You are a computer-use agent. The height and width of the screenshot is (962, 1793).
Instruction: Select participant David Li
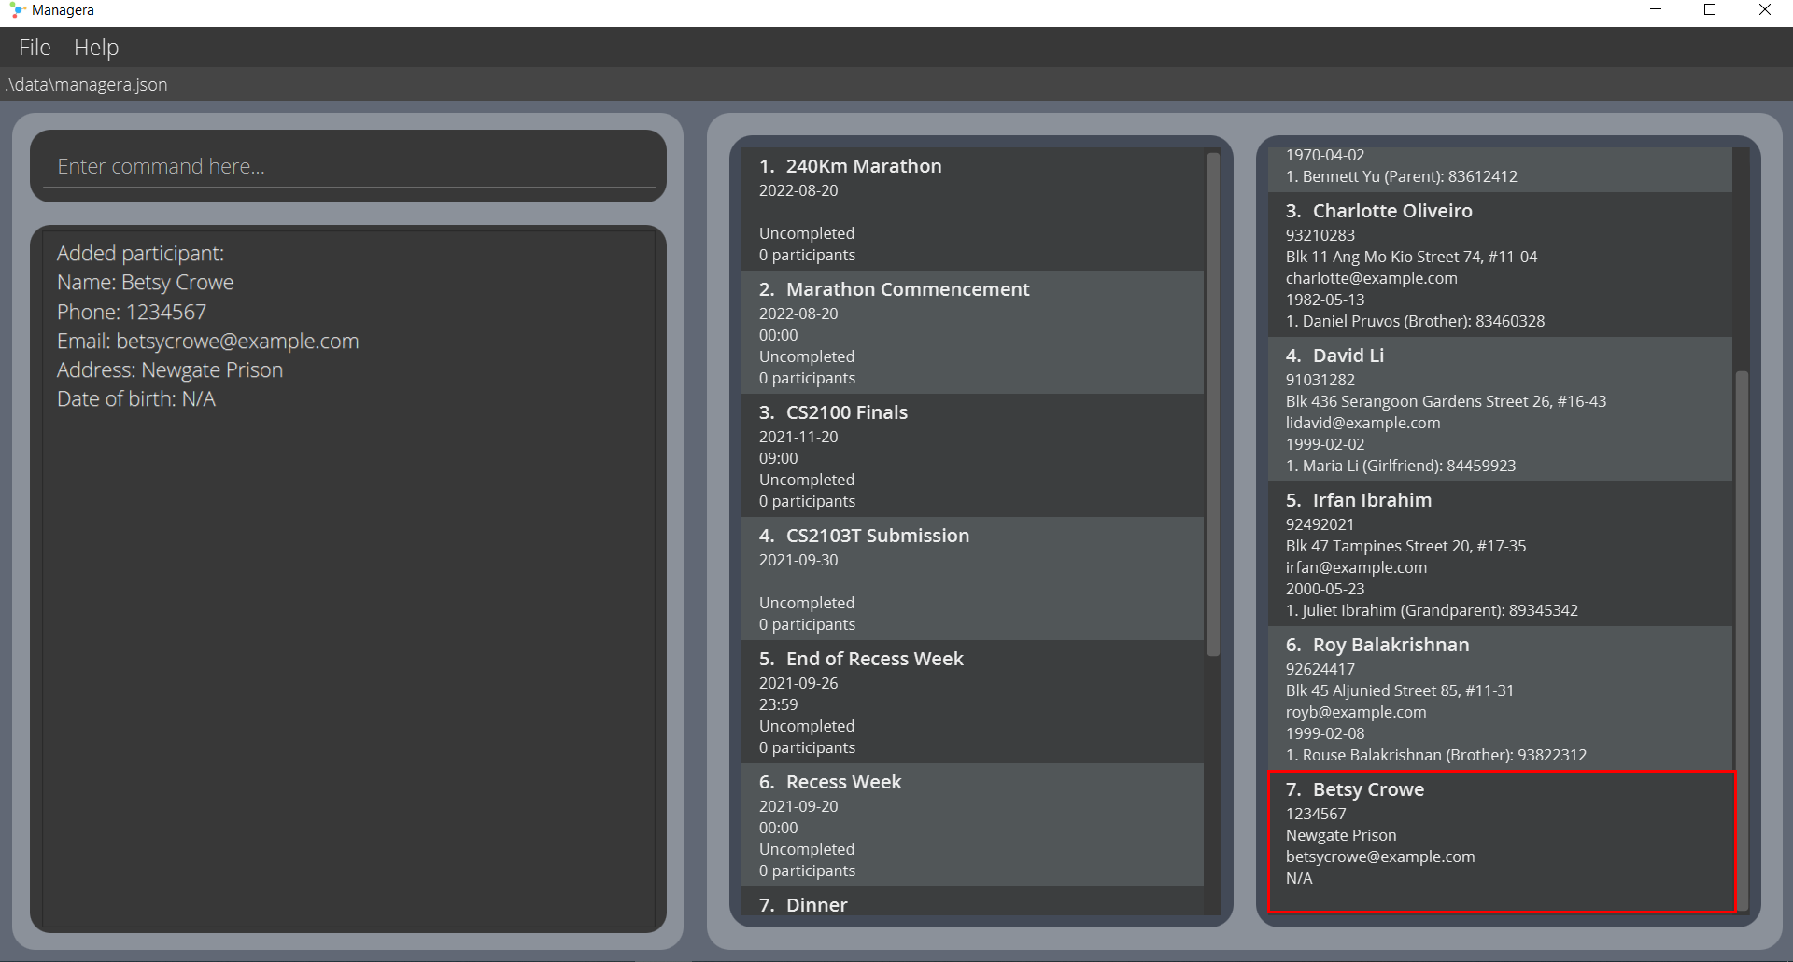tap(1500, 410)
